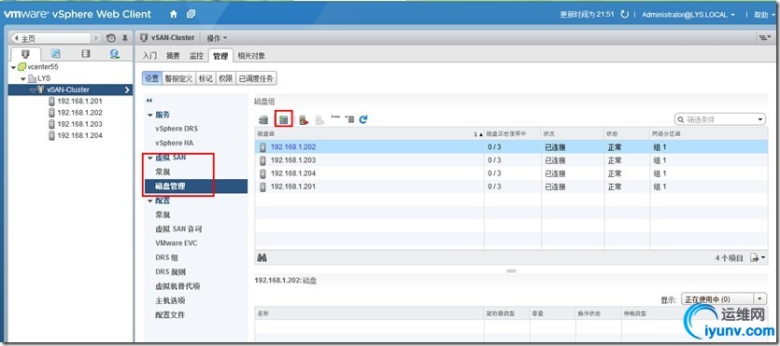The height and width of the screenshot is (346, 780).
Task: Select the 已调度任务 sub-tab
Action: pyautogui.click(x=256, y=78)
